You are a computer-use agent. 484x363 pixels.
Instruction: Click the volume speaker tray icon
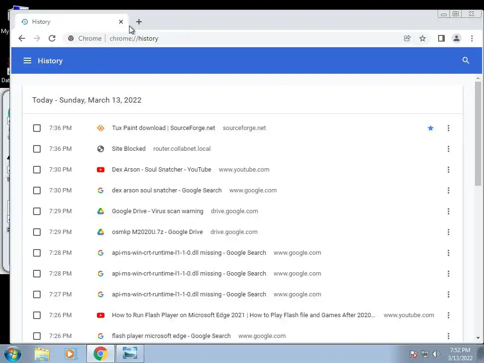[436, 354]
